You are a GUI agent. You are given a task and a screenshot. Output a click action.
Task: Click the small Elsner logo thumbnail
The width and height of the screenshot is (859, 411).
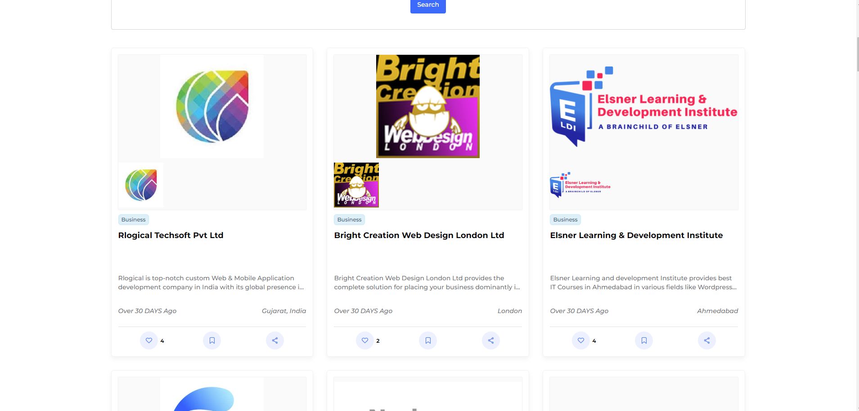pyautogui.click(x=580, y=185)
